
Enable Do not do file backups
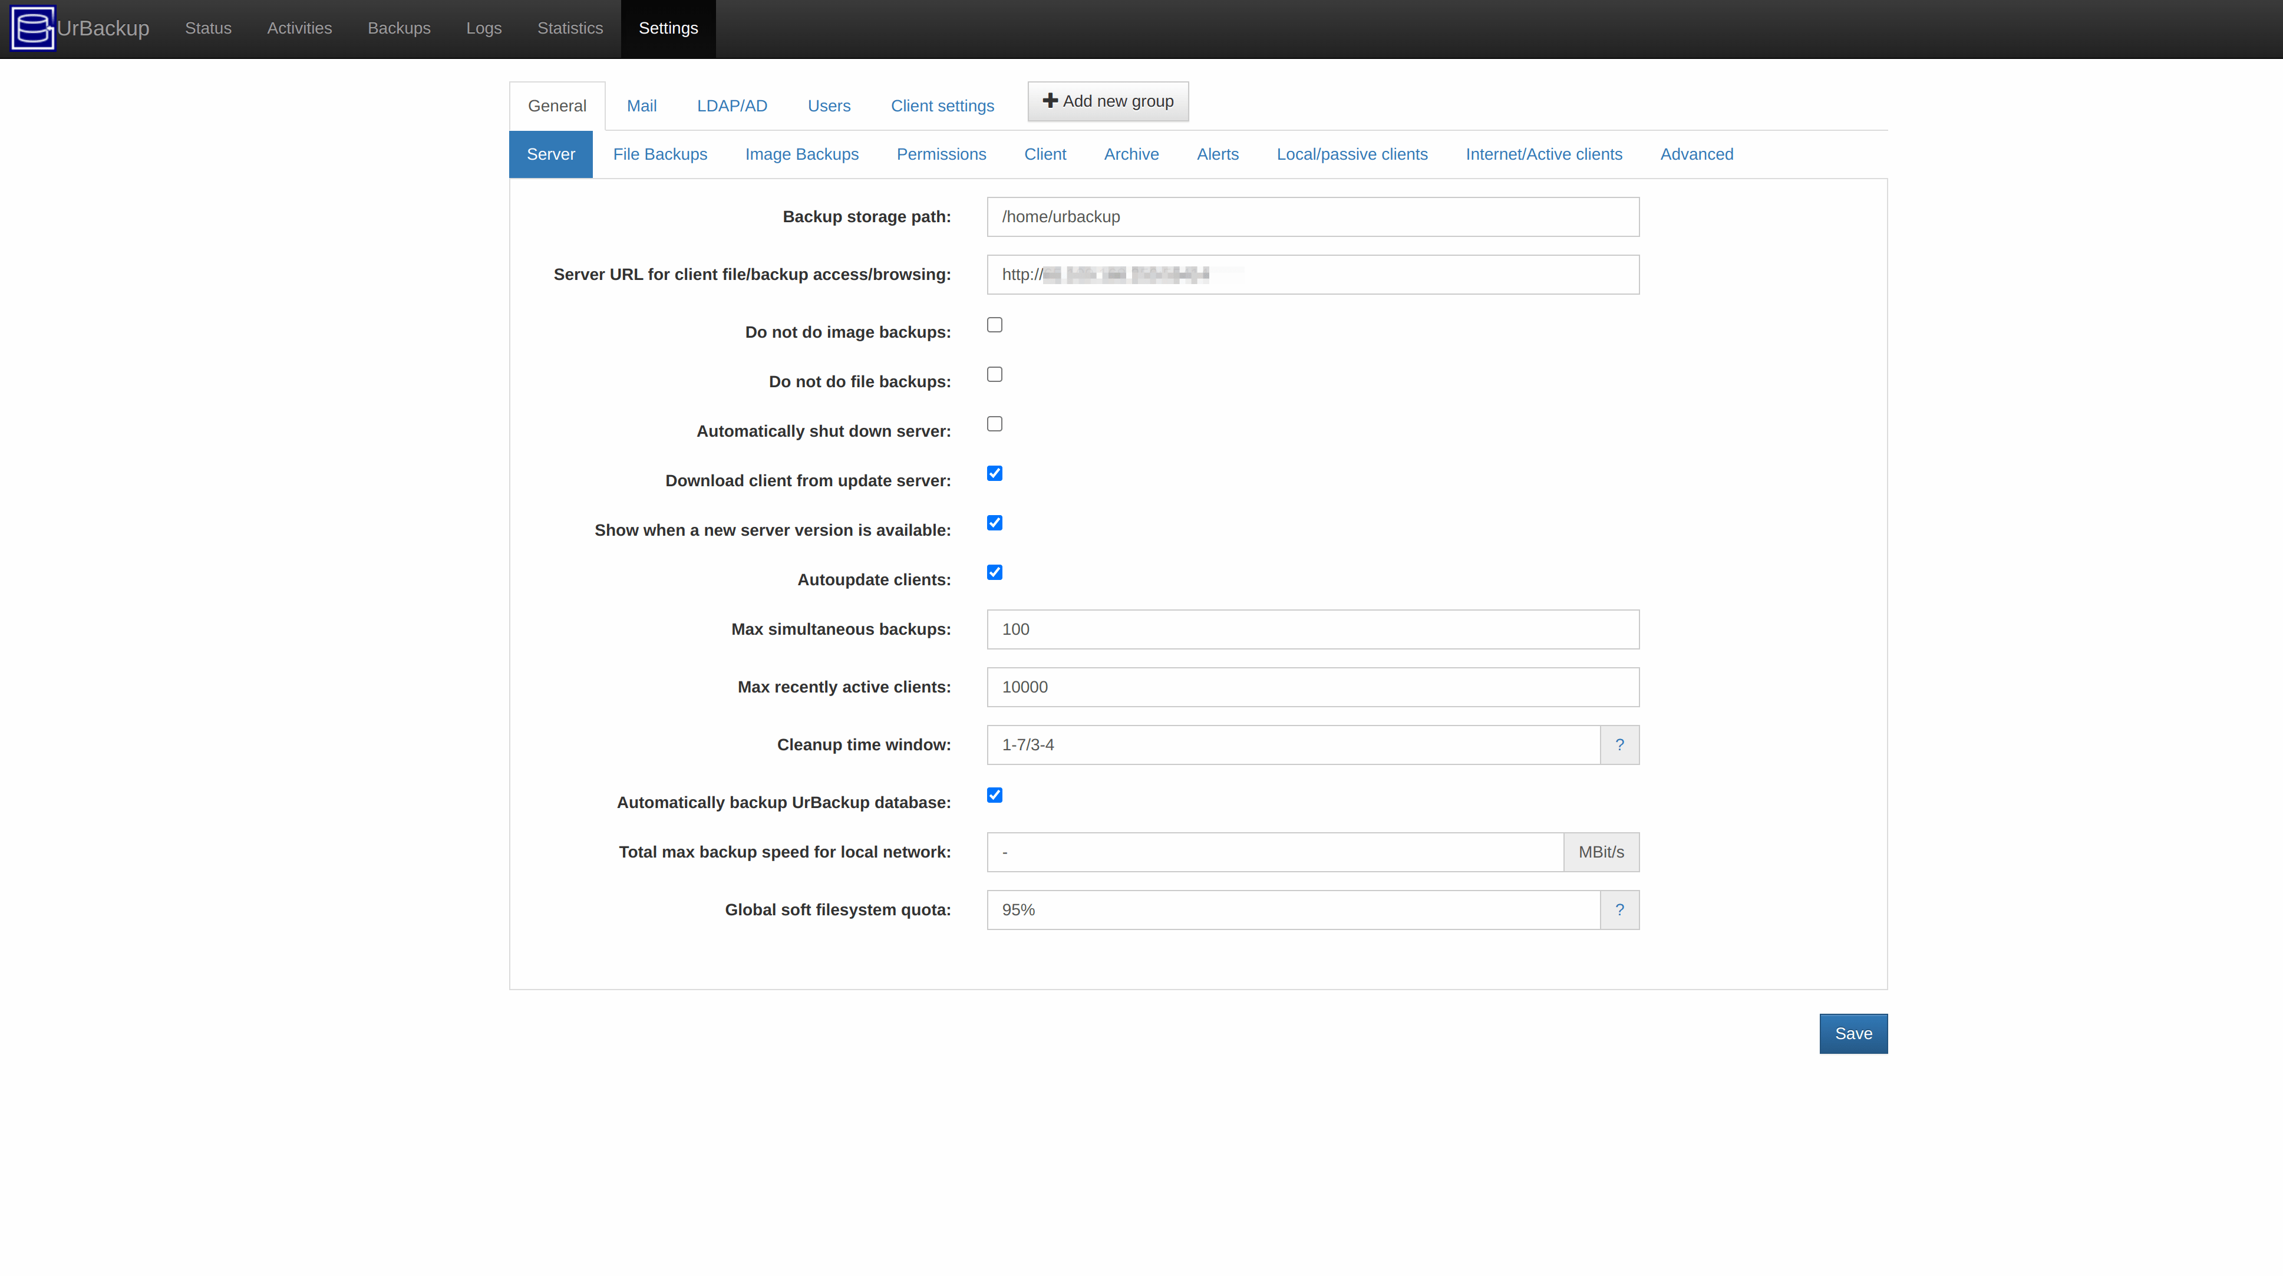(x=994, y=374)
